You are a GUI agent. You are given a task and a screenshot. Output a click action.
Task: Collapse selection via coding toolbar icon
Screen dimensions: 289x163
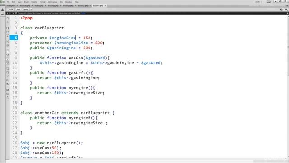coord(8,32)
